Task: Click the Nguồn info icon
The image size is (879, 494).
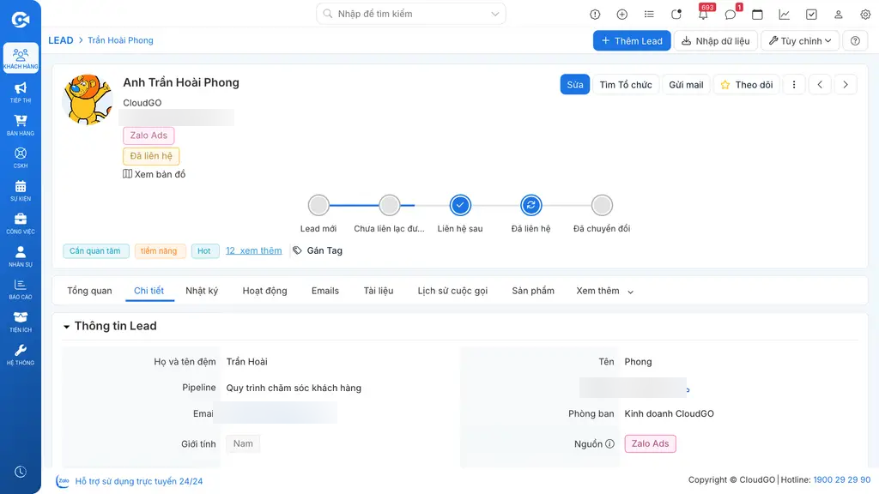Action: click(x=610, y=443)
